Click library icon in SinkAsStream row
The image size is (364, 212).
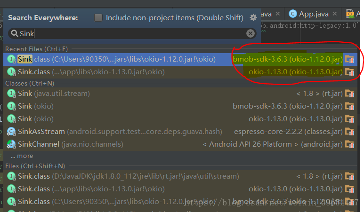click(x=349, y=132)
